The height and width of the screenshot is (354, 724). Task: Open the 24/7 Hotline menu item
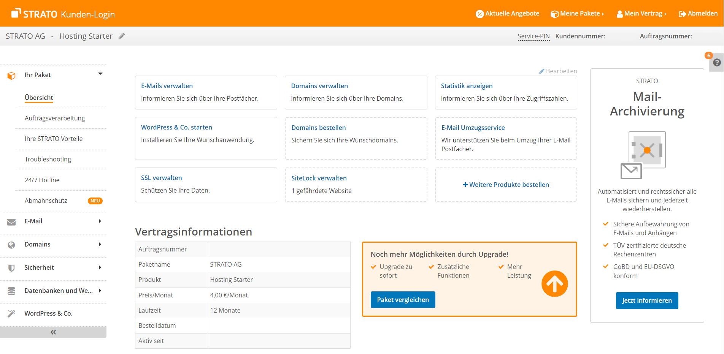42,180
